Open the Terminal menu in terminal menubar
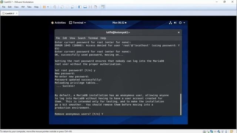Image resolution: width=237 pixels, height=133 pixels. [x=93, y=38]
